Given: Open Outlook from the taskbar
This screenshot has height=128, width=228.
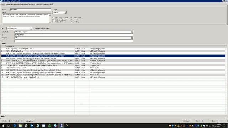Looking at the screenshot, I should 32,126.
